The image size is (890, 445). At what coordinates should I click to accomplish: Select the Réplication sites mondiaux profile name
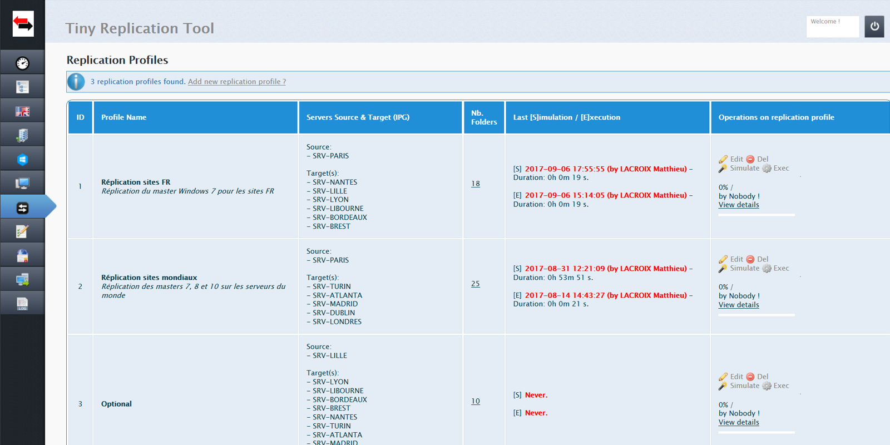[149, 278]
